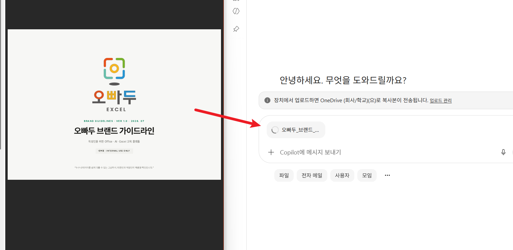Activate the microphone for voice input
This screenshot has width=513, height=250.
[503, 152]
